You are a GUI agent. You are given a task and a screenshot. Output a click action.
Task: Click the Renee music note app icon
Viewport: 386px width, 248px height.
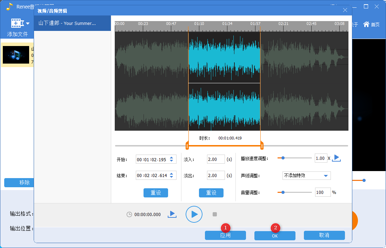tap(9, 6)
